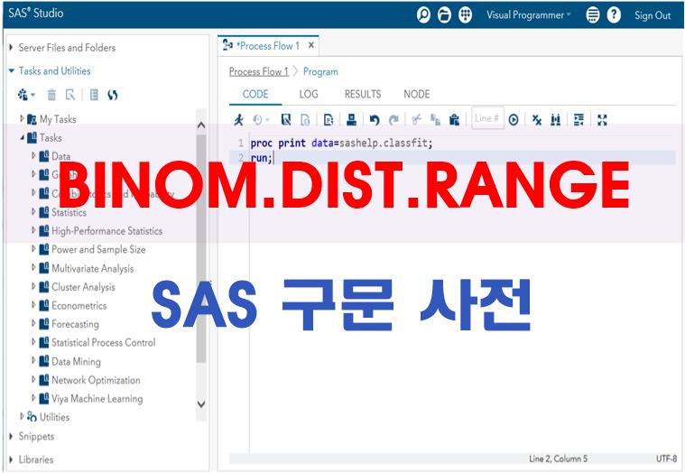Click the format code icon
This screenshot has height=473, width=685.
[579, 119]
